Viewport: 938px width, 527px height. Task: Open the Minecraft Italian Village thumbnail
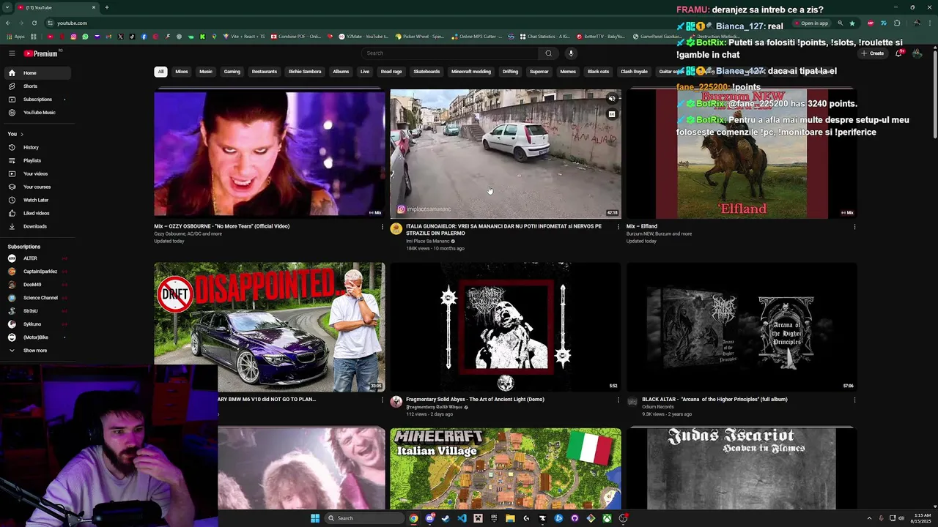pos(505,468)
